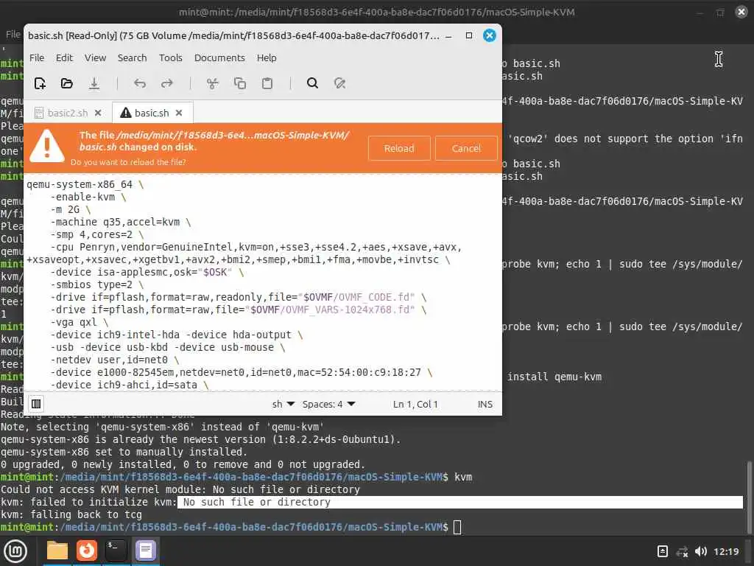Click the Open File toolbar icon

(67, 83)
